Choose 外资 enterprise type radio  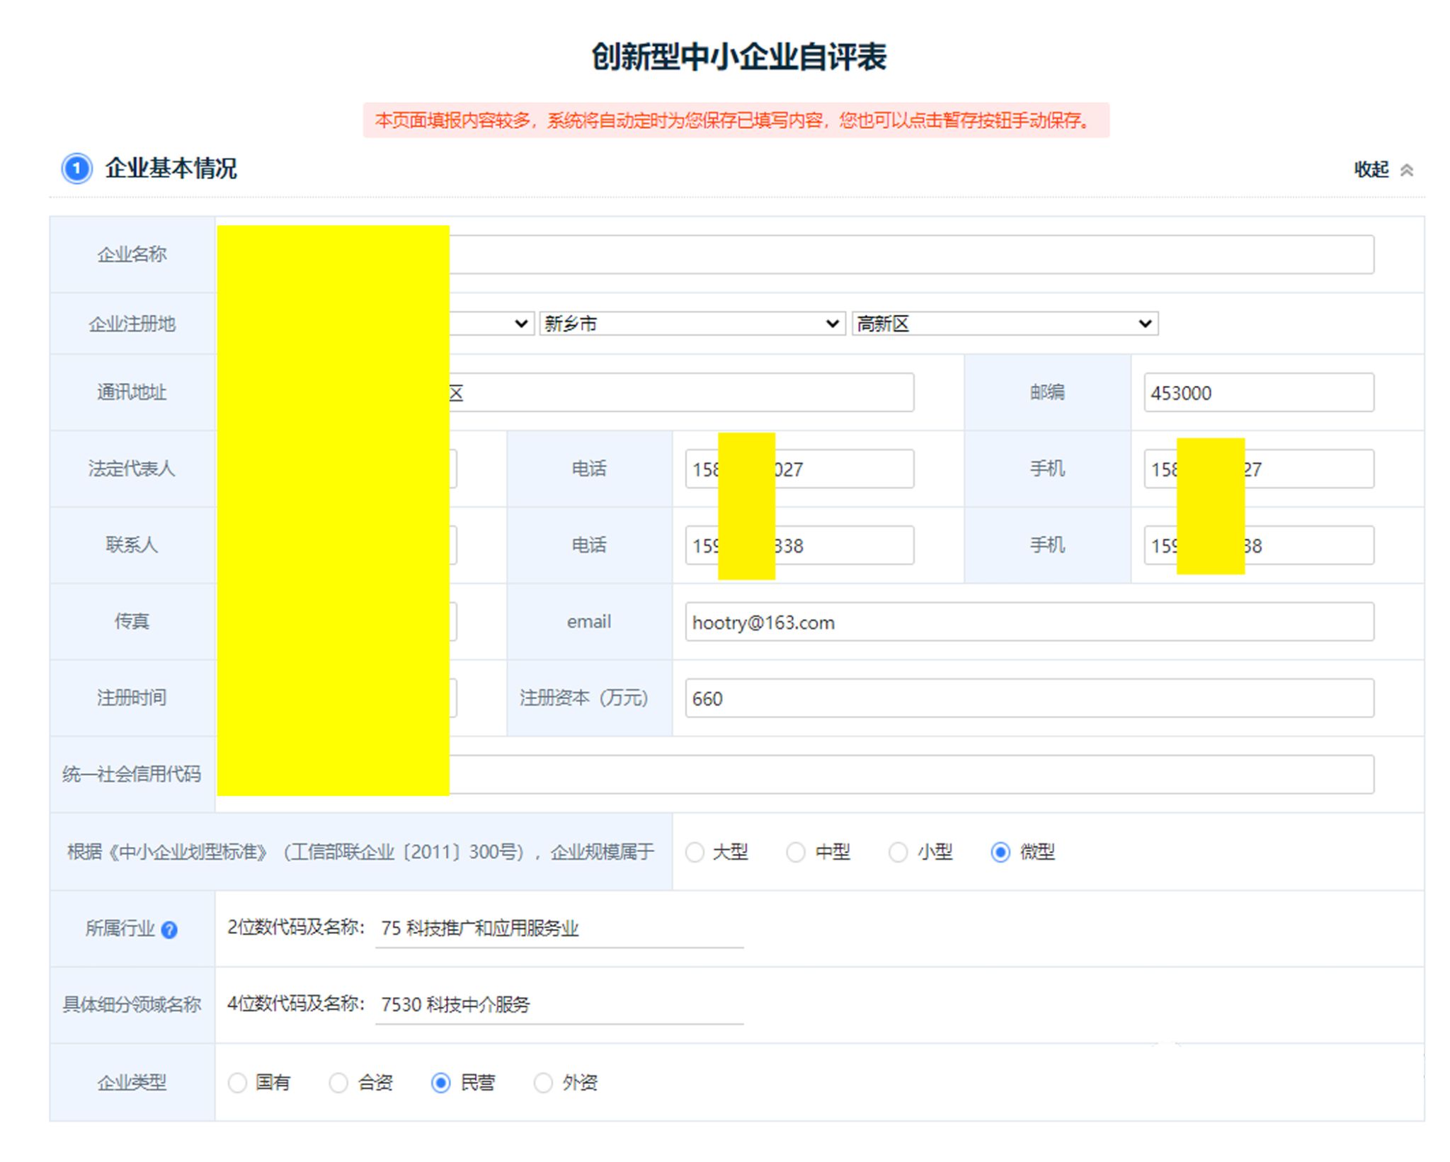[x=543, y=1083]
